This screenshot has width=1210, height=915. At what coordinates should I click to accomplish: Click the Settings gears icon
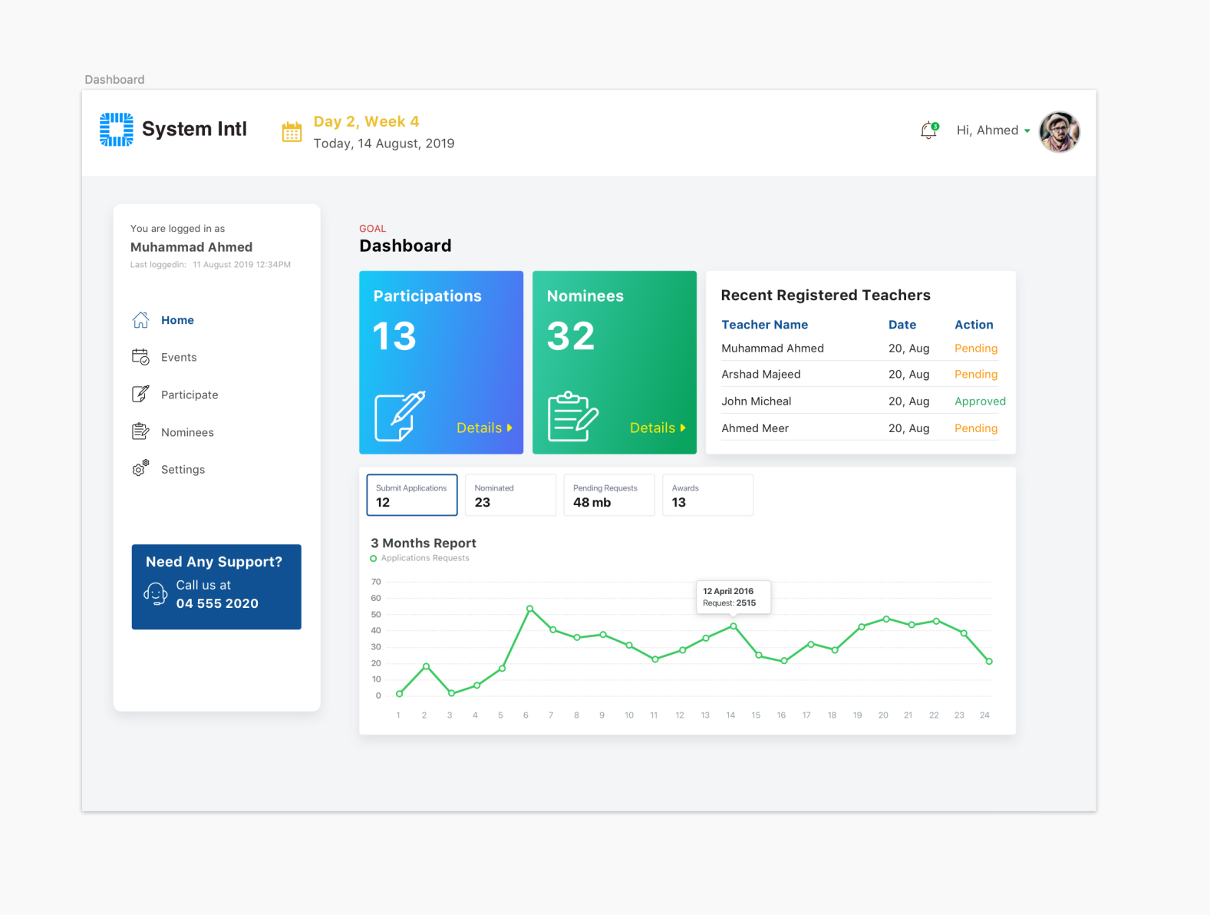click(x=140, y=468)
